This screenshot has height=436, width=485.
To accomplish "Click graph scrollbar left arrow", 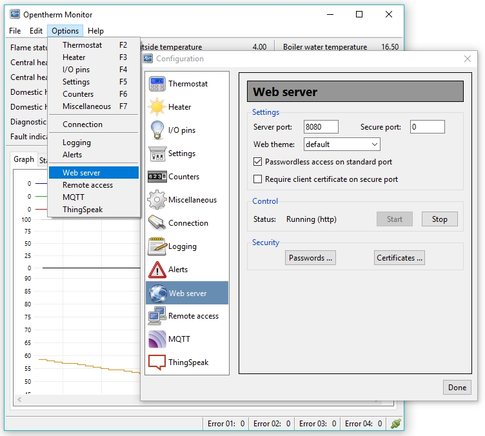I will click(x=19, y=399).
